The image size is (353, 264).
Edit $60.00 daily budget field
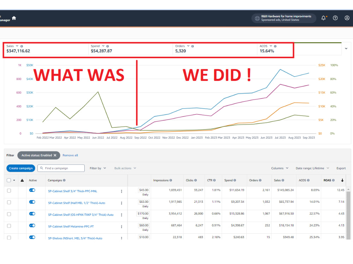(x=144, y=225)
